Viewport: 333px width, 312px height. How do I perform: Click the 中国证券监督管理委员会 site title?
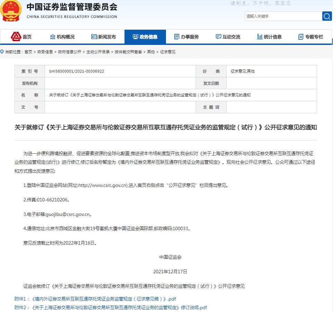[x=72, y=7]
